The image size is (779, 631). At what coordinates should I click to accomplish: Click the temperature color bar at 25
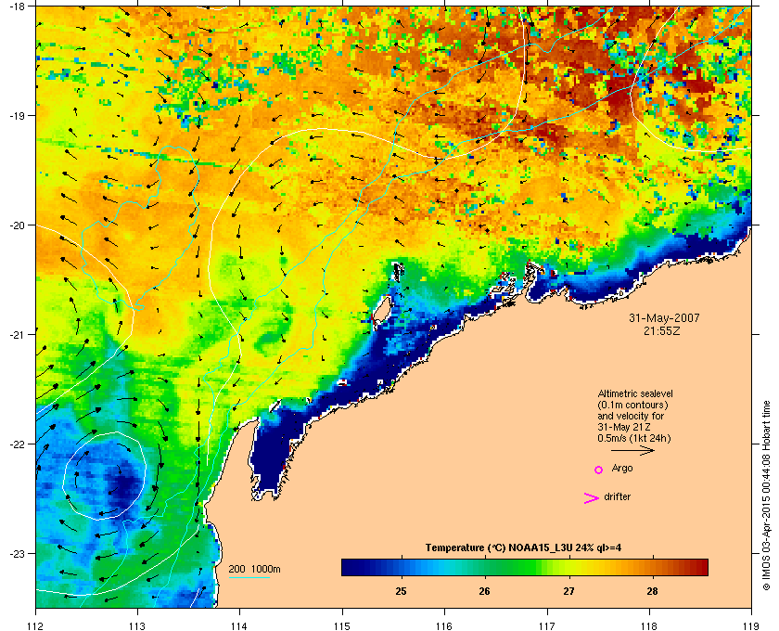401,567
